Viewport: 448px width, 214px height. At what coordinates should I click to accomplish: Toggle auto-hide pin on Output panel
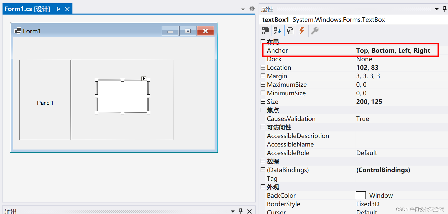point(241,211)
